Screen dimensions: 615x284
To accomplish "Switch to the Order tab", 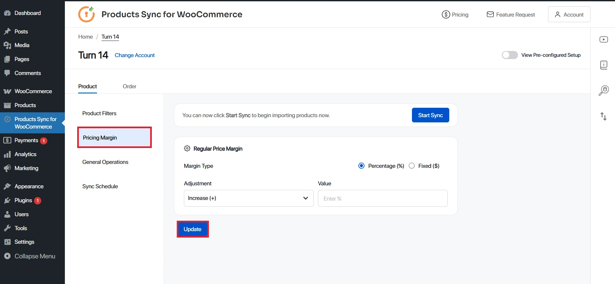I will coord(129,86).
